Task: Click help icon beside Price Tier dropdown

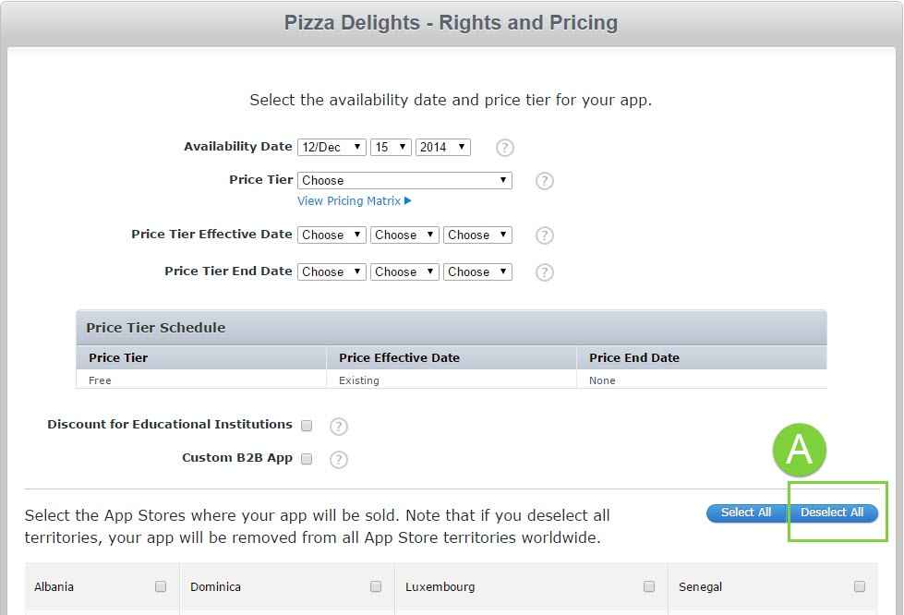Action: 545,181
